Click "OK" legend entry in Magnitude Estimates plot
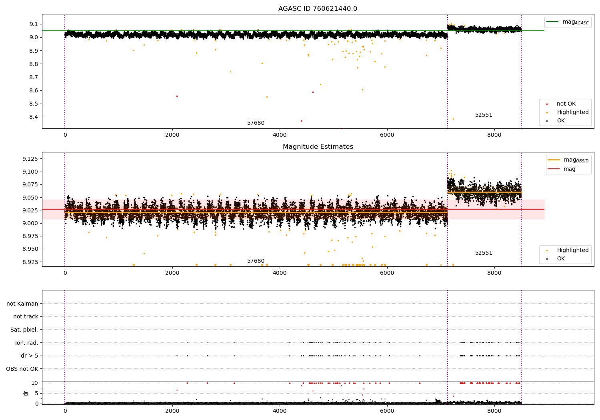 561,259
